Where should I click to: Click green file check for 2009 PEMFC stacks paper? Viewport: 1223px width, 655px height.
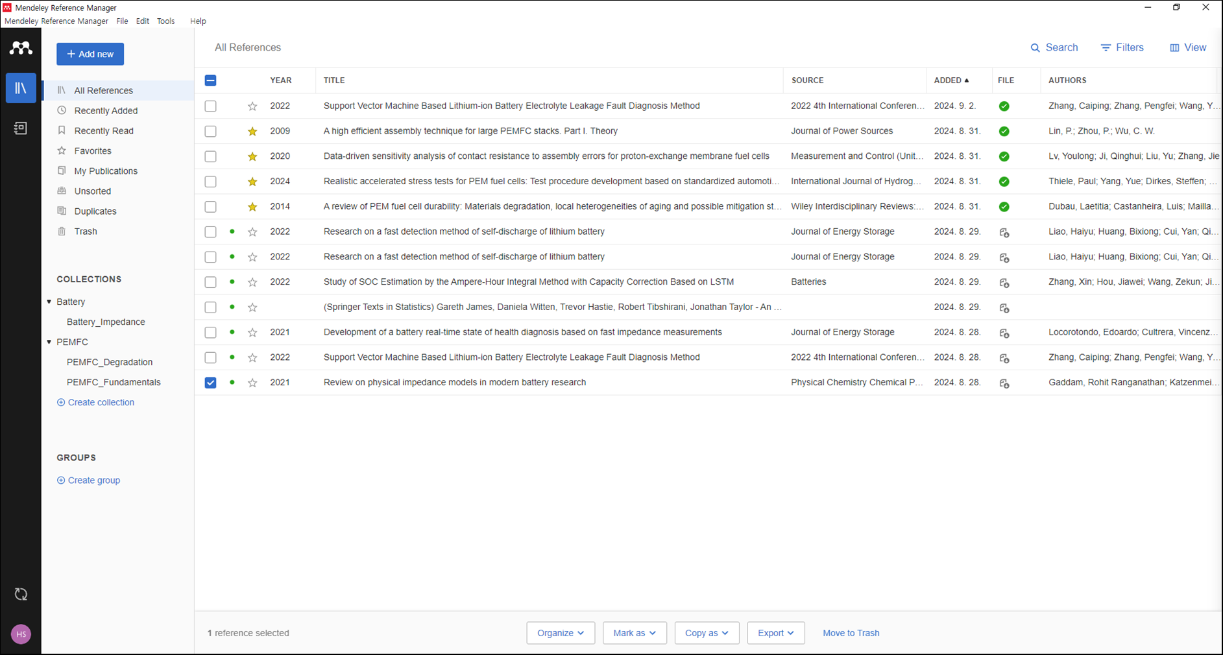1004,132
